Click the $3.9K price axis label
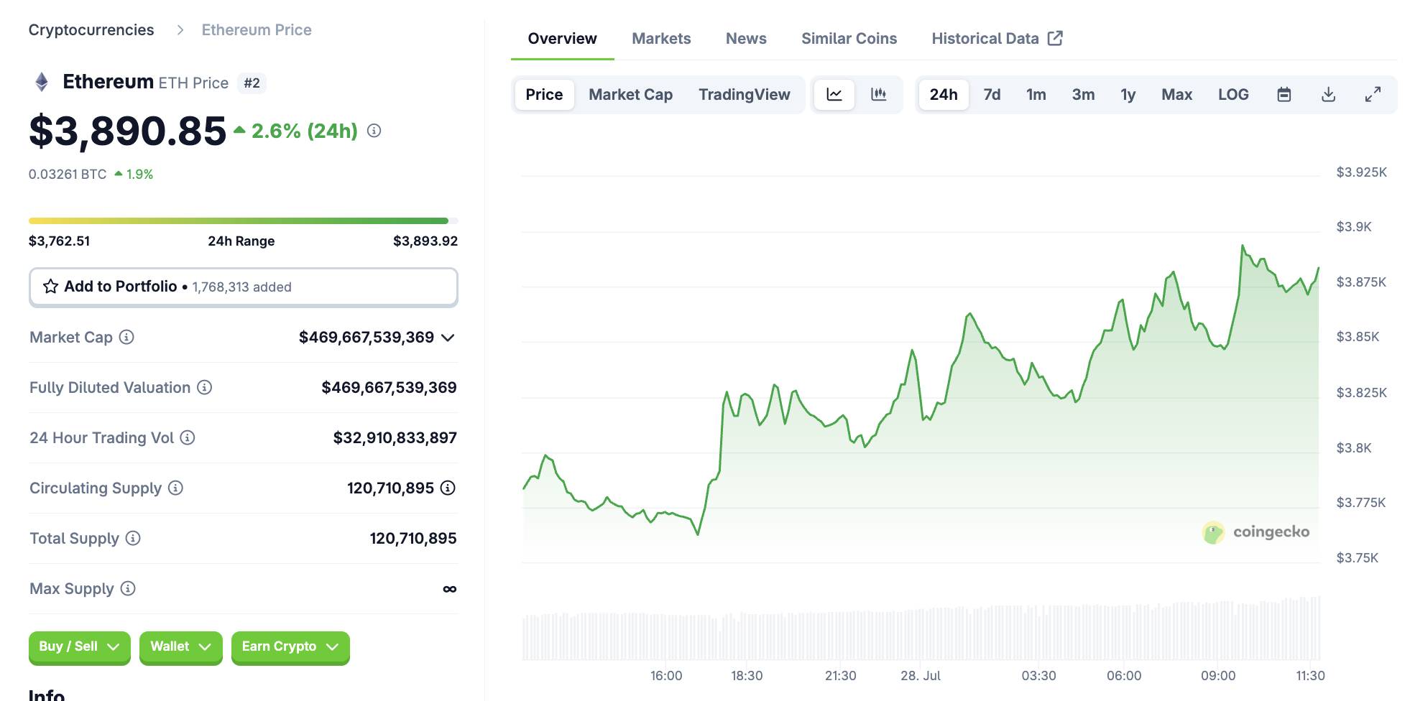Screen dimensions: 1410x701 point(1354,227)
